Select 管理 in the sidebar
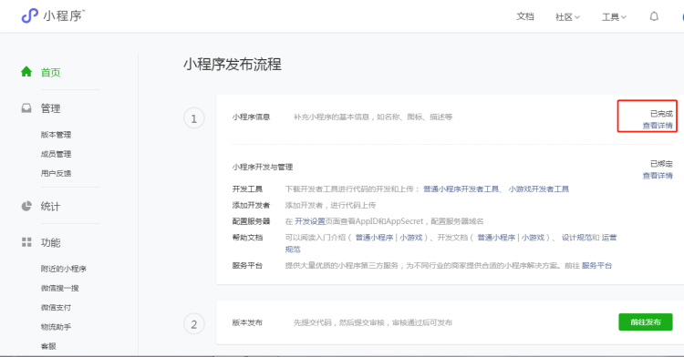 50,108
